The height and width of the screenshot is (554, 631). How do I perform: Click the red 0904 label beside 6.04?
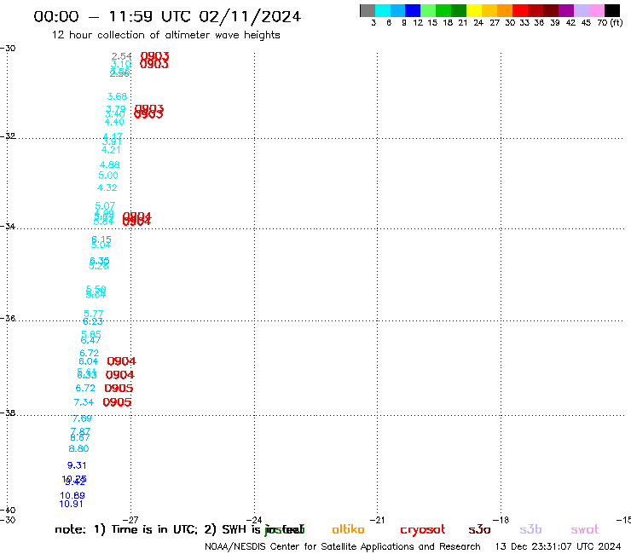click(x=122, y=361)
